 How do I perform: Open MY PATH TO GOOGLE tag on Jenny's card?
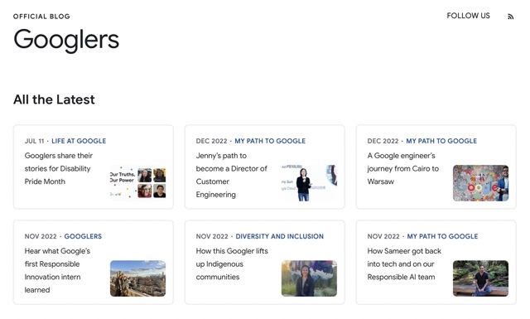click(x=270, y=141)
